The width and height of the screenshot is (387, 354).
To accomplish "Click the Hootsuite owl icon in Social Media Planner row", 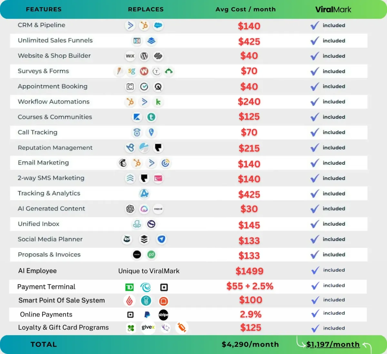I will coord(127,239).
